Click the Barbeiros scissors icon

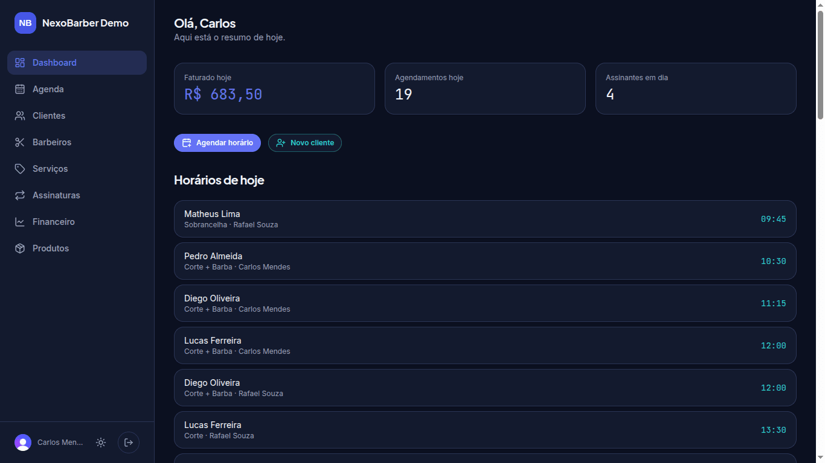(x=20, y=142)
